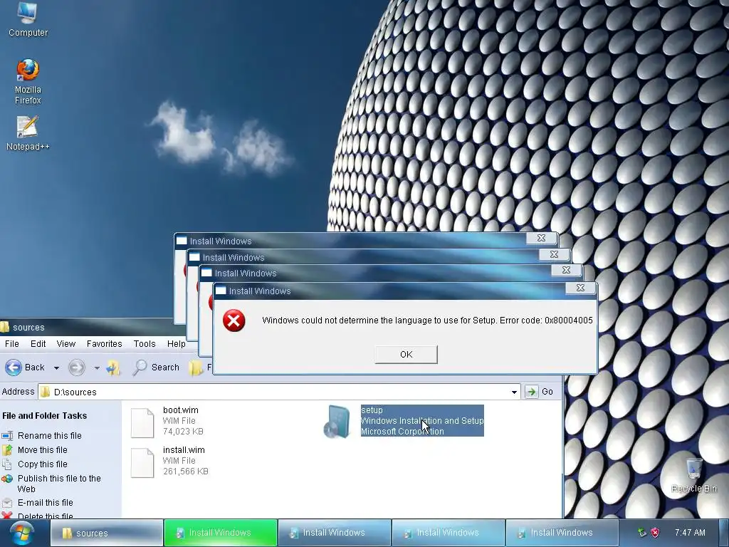Image resolution: width=729 pixels, height=547 pixels.
Task: Open the Tools menu
Action: click(145, 344)
